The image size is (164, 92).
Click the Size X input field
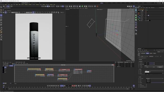[x=148, y=80]
